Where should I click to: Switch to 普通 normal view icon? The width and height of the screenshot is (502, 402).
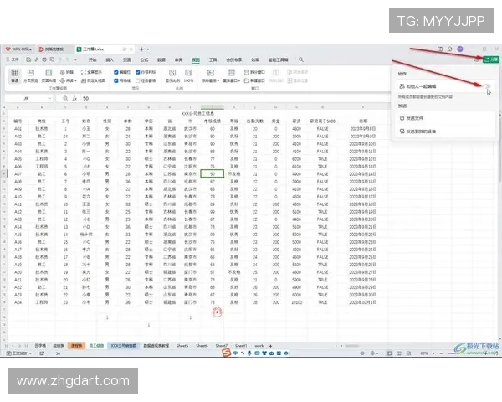pyautogui.click(x=15, y=76)
